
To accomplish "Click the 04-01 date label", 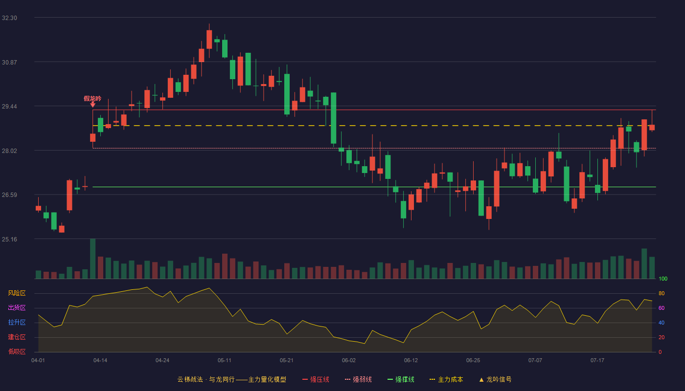I will pos(38,360).
